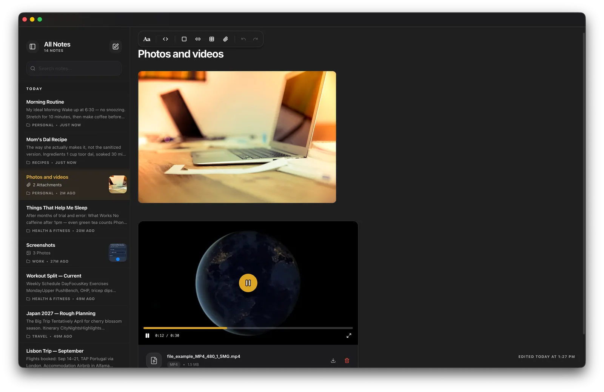604x392 pixels.
Task: Open Japan 2027 — Rough Planning note
Action: pos(74,324)
